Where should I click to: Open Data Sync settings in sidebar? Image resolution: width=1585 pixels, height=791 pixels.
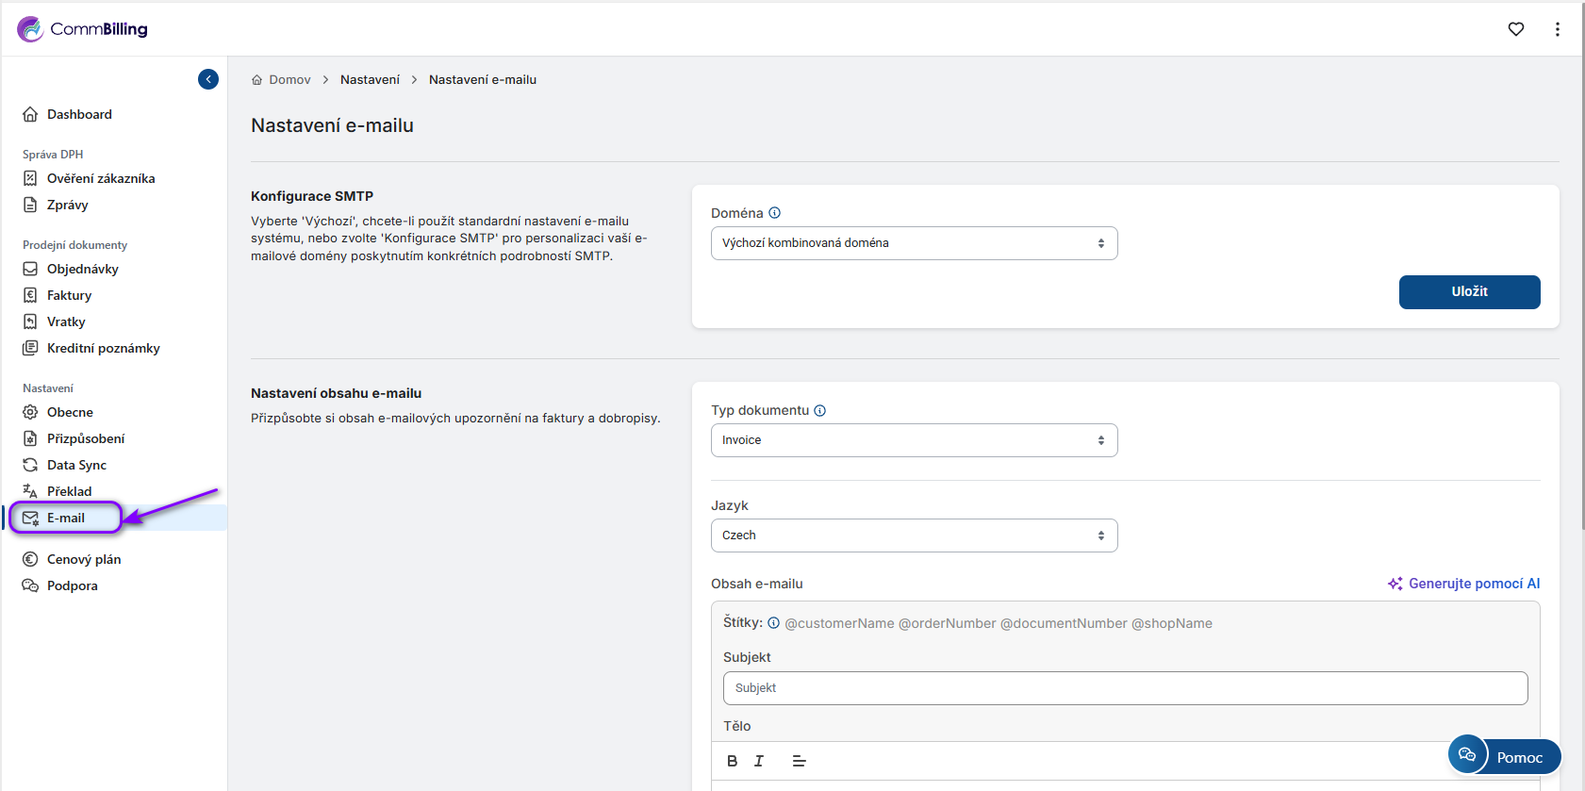pos(76,465)
